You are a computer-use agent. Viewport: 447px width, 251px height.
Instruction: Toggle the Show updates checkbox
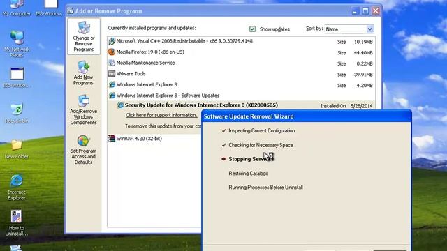(252, 29)
